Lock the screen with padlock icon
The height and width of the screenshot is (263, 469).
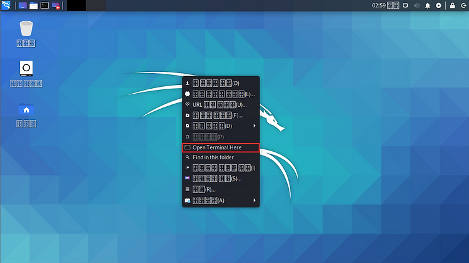(453, 6)
